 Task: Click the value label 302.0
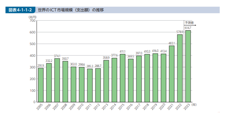(74, 64)
